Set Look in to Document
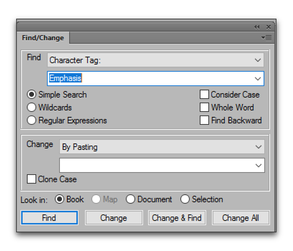The height and width of the screenshot is (251, 293). pyautogui.click(x=131, y=199)
